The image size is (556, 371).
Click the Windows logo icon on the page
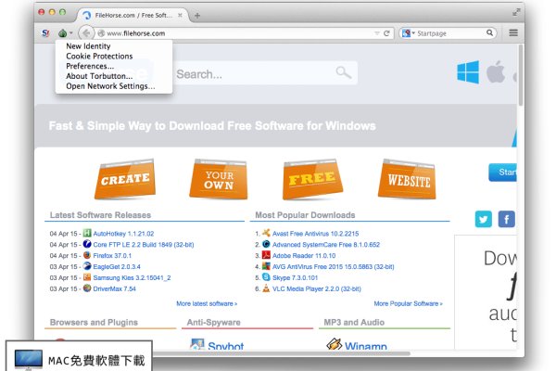[x=468, y=72]
